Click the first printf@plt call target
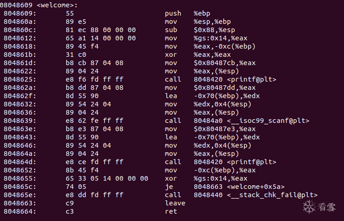This screenshot has height=221, width=344. (x=235, y=79)
